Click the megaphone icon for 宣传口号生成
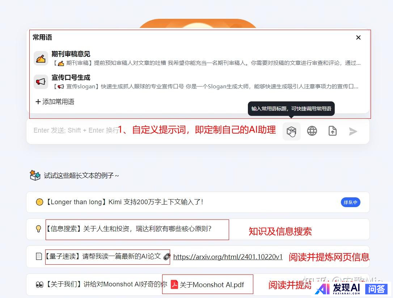 pos(41,82)
